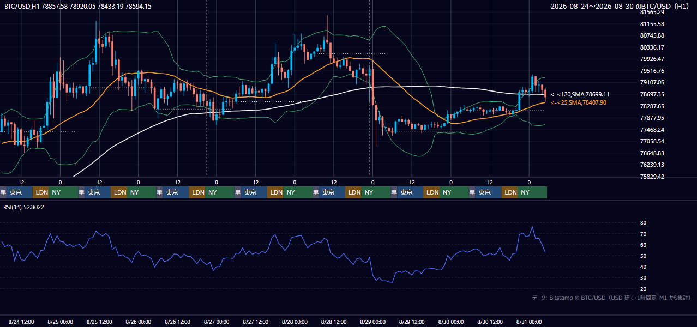Screen dimensions: 697x327
Task: Select the 8/28 12:00 time label
Action: point(334,322)
